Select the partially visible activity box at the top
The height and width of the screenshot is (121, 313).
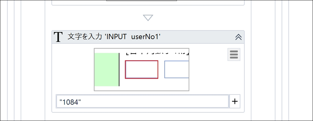[148, 3]
